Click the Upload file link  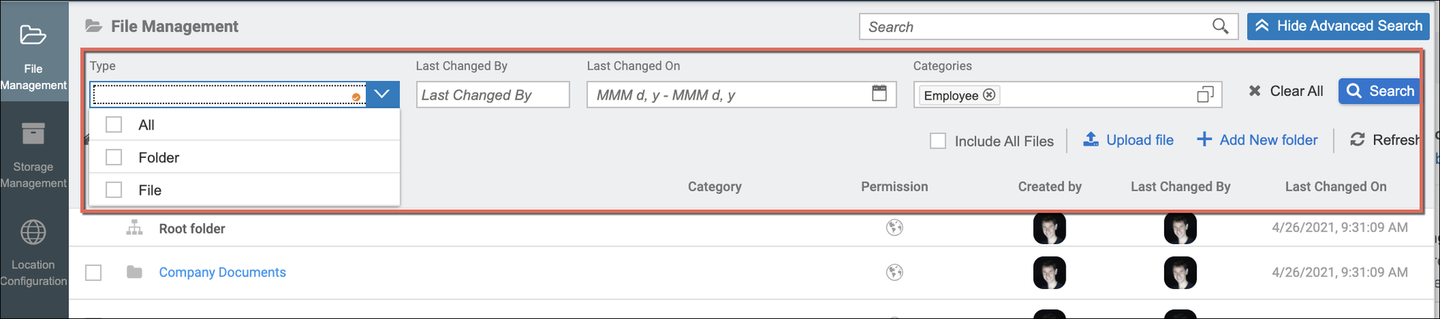[1129, 140]
